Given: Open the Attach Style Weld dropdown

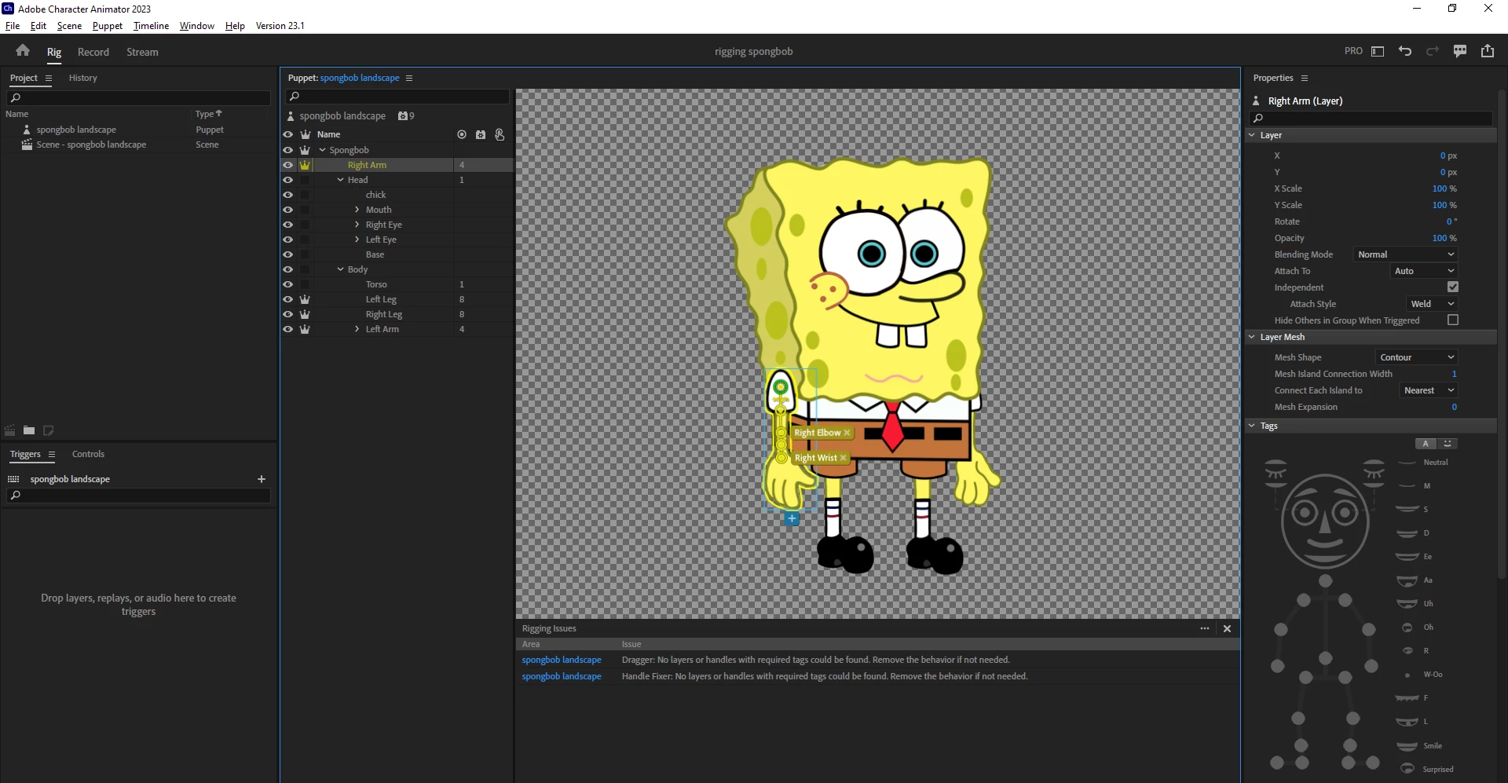Looking at the screenshot, I should [x=1432, y=304].
